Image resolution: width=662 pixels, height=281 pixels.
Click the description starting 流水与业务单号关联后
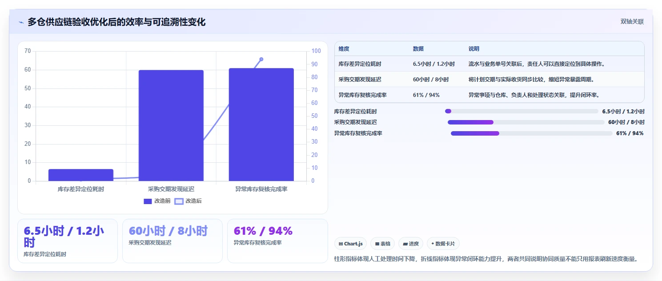[536, 64]
